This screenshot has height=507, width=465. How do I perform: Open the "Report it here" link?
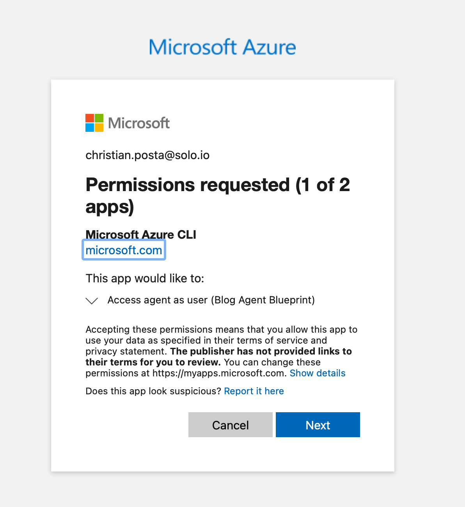254,391
